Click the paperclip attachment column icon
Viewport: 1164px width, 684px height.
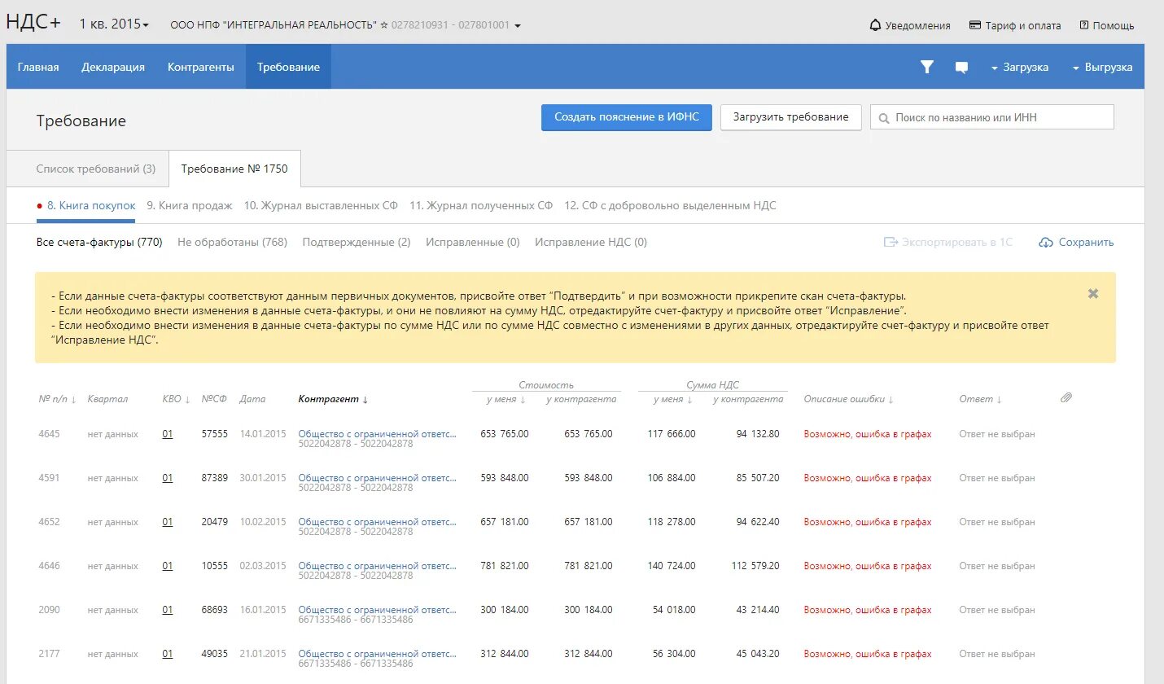pyautogui.click(x=1066, y=398)
